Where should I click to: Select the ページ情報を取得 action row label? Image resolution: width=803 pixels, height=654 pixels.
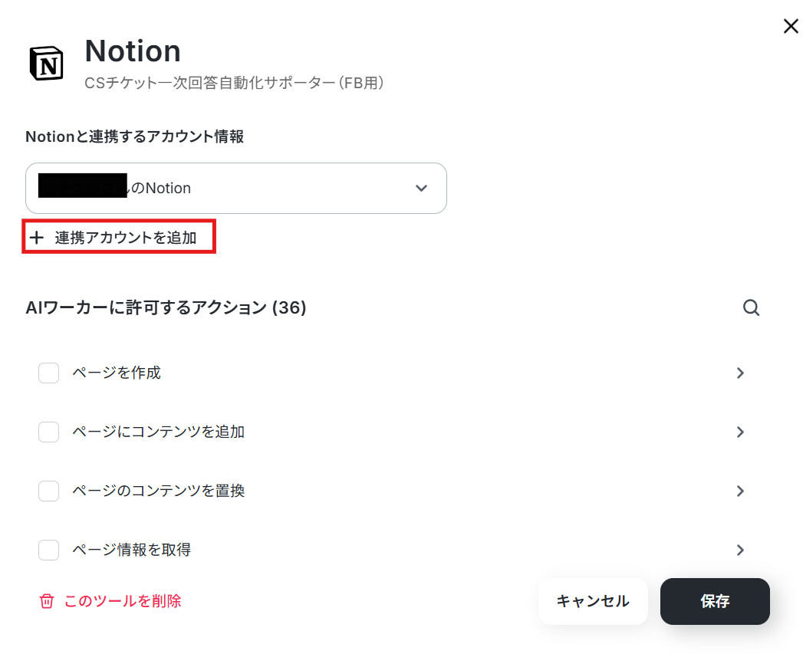tap(132, 550)
